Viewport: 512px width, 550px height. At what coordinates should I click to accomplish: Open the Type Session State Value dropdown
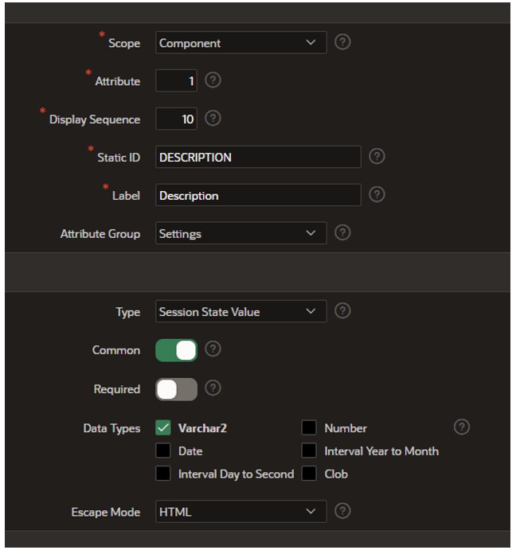[240, 311]
